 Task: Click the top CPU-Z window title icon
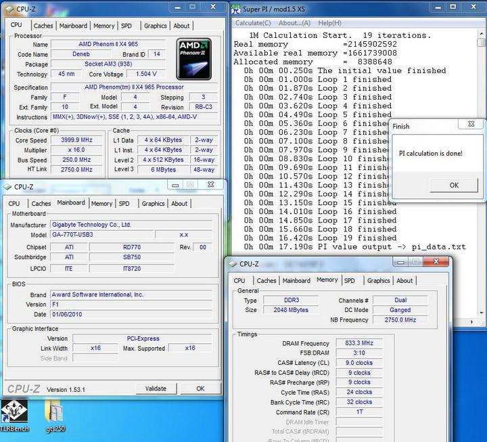10,9
